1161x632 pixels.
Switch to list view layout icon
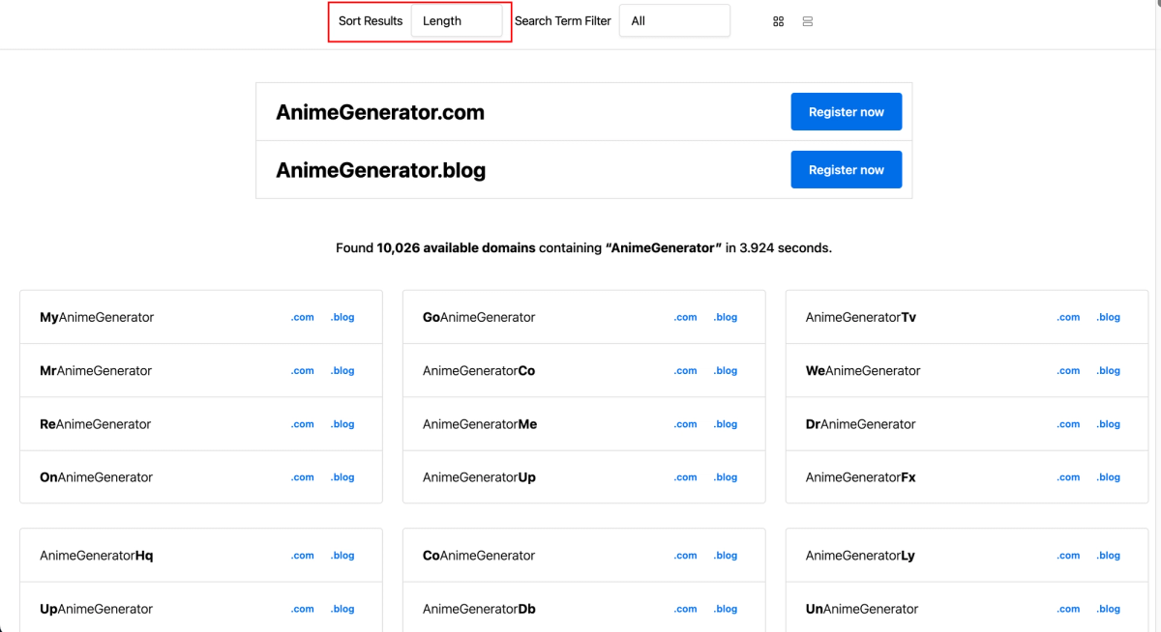(808, 21)
